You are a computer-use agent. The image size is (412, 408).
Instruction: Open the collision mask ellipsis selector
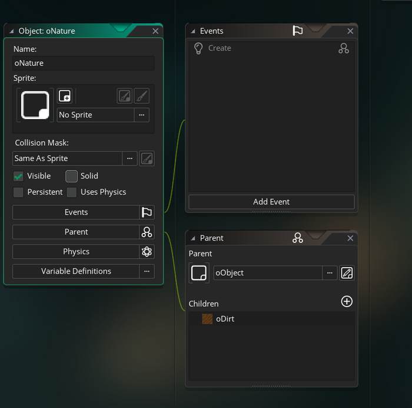pos(129,158)
